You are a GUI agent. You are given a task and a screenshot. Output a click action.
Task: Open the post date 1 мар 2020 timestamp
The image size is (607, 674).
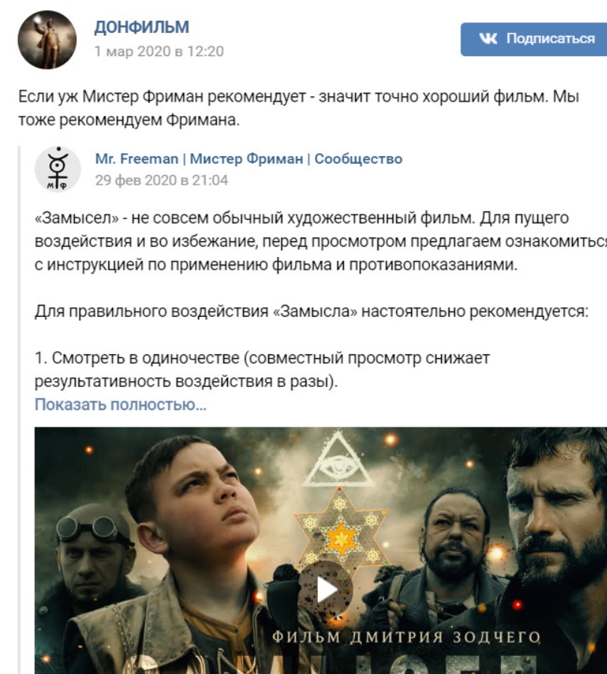(159, 51)
